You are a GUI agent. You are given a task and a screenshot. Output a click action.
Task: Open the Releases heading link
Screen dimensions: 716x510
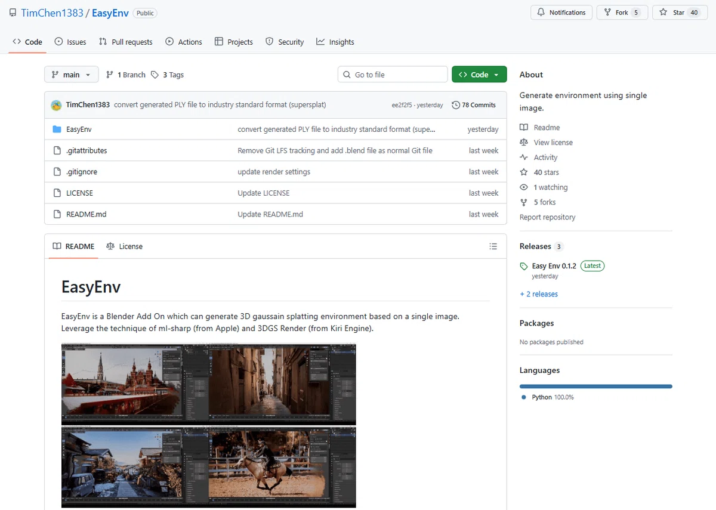535,246
